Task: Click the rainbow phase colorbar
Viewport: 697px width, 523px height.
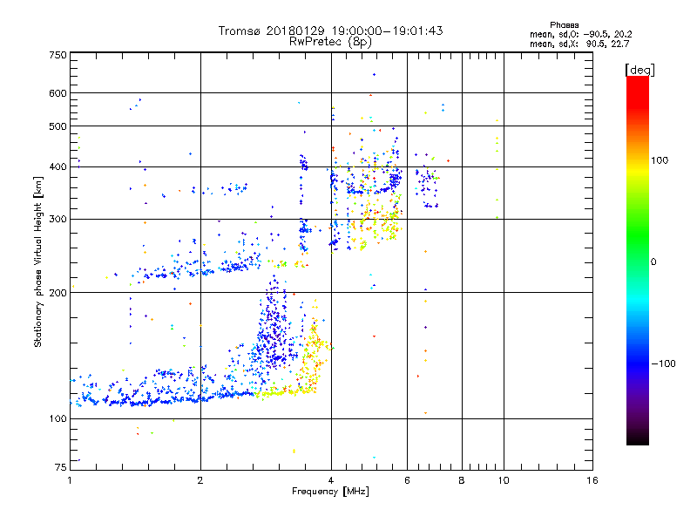Action: point(638,260)
